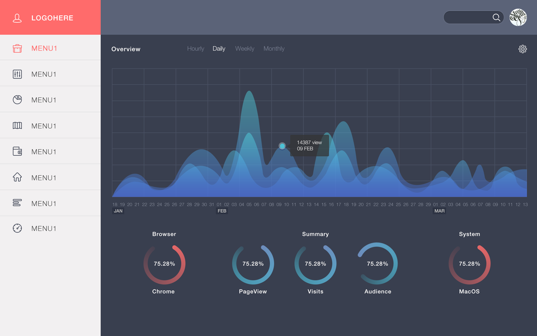Click the PageView label

point(253,291)
